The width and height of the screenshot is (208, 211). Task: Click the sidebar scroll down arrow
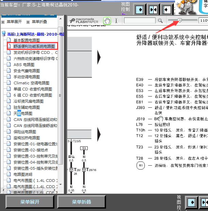click(x=60, y=184)
